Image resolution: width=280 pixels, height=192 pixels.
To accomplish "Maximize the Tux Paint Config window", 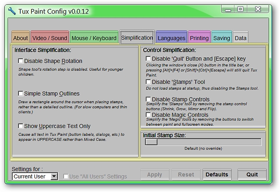I will pyautogui.click(x=241, y=9).
